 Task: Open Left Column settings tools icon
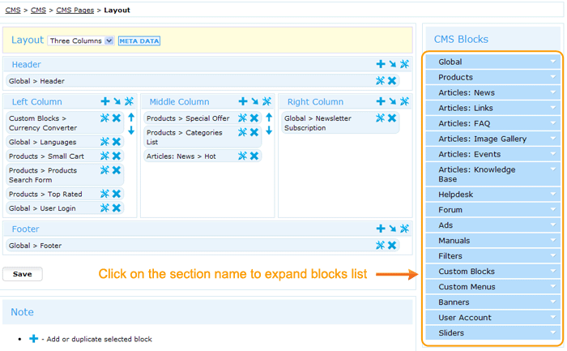129,101
